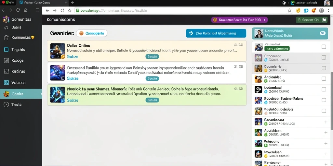Click the right panel vertical scrollbar
This screenshot has height=166, width=333.
pyautogui.click(x=332, y=101)
